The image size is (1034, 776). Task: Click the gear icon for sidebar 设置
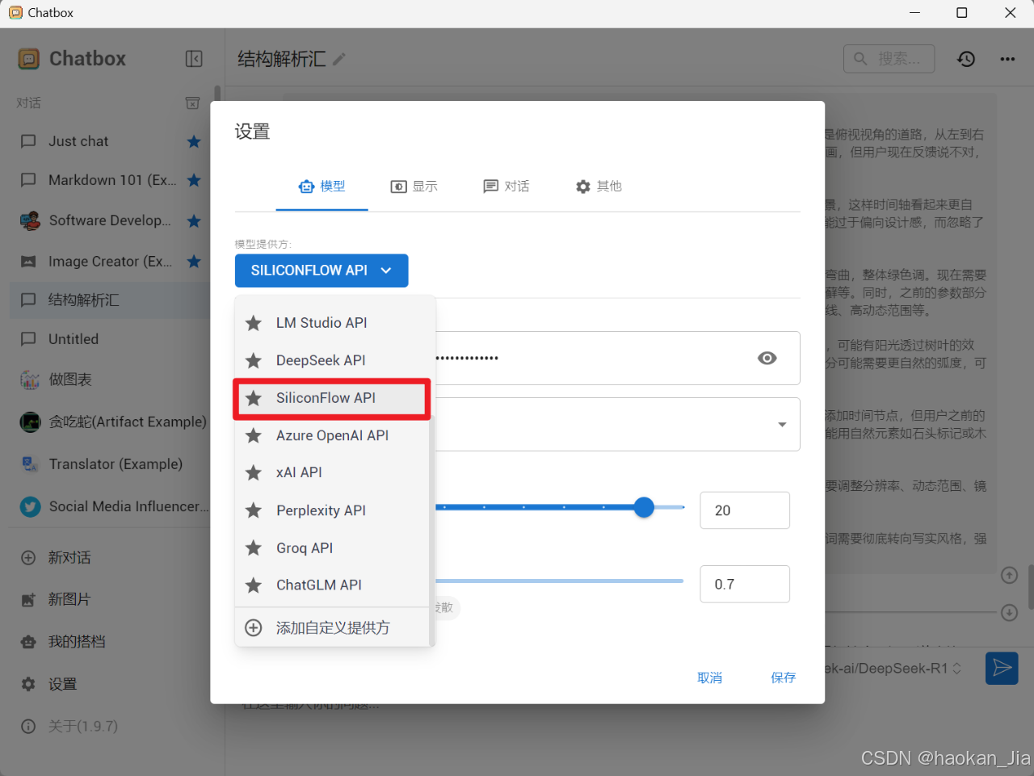point(28,684)
